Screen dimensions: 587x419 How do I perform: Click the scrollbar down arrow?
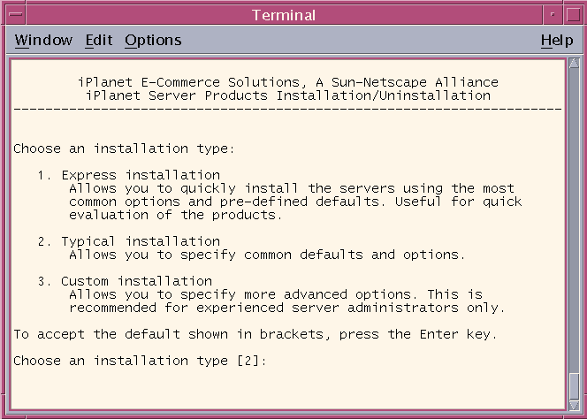click(574, 405)
